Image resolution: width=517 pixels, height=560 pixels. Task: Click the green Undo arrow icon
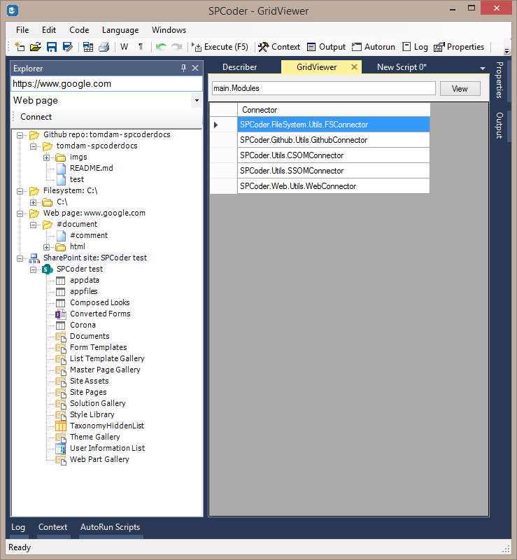pyautogui.click(x=161, y=47)
